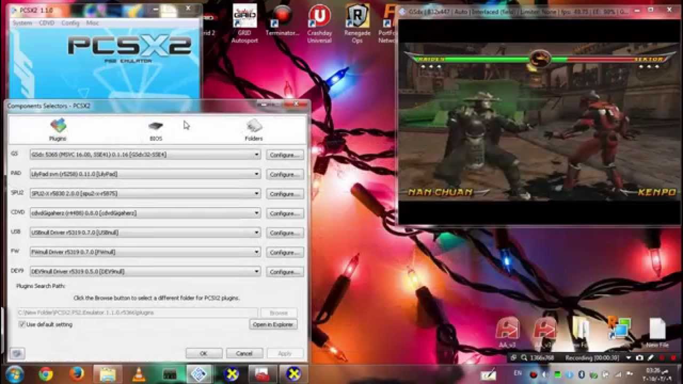Screen dimensions: 683x384
Task: Click the small icon at the dialog's bottom-left corner
Action: click(x=17, y=353)
